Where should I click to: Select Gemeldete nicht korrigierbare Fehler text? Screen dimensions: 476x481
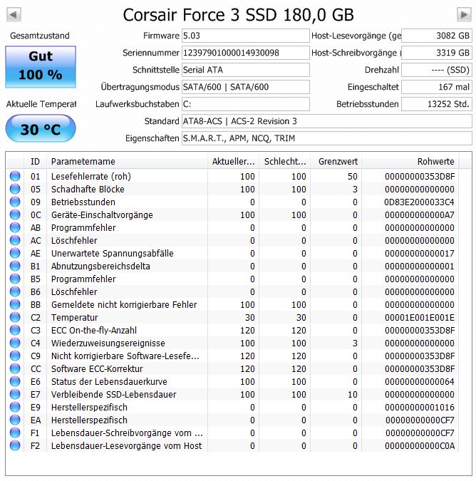click(124, 304)
